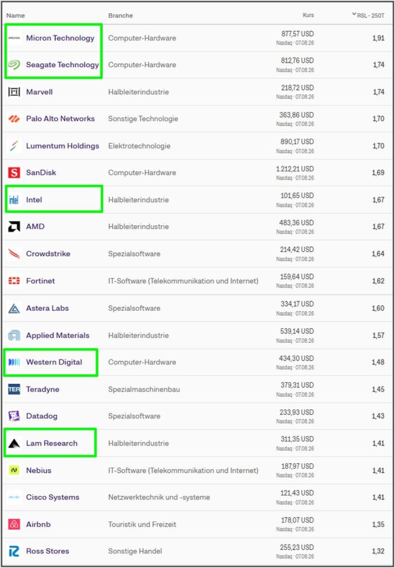Click the Nebius logo icon
Screen dimensions: 395x568
(14, 470)
